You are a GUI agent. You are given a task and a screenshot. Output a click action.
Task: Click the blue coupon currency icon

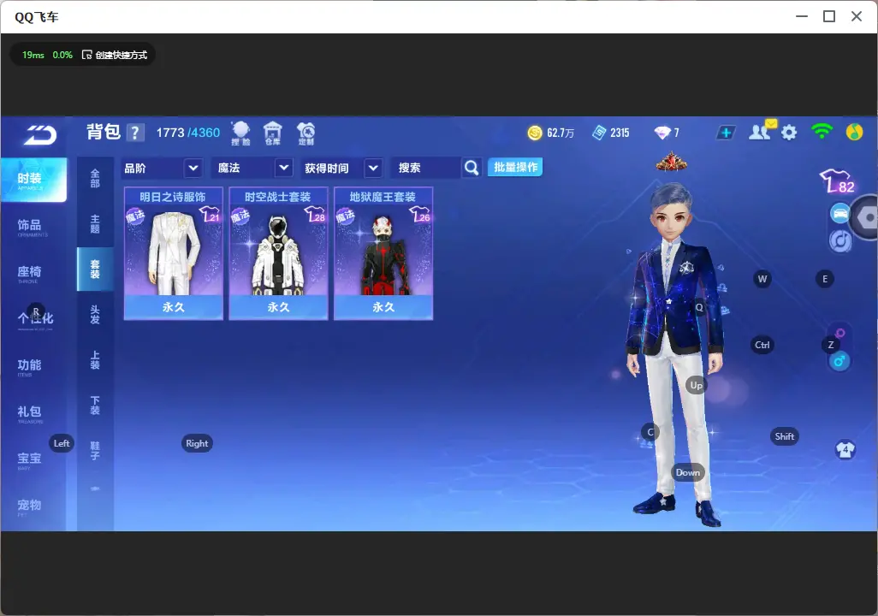click(599, 133)
